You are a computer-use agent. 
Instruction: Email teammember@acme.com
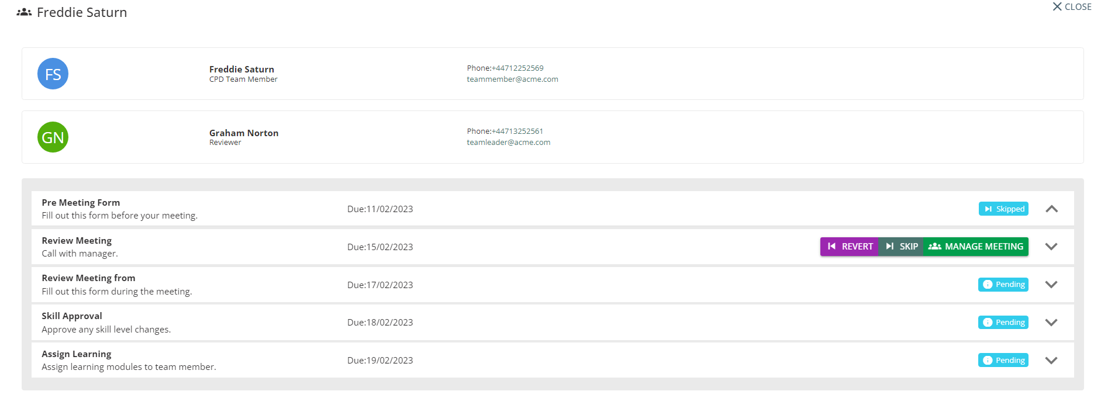click(x=512, y=79)
